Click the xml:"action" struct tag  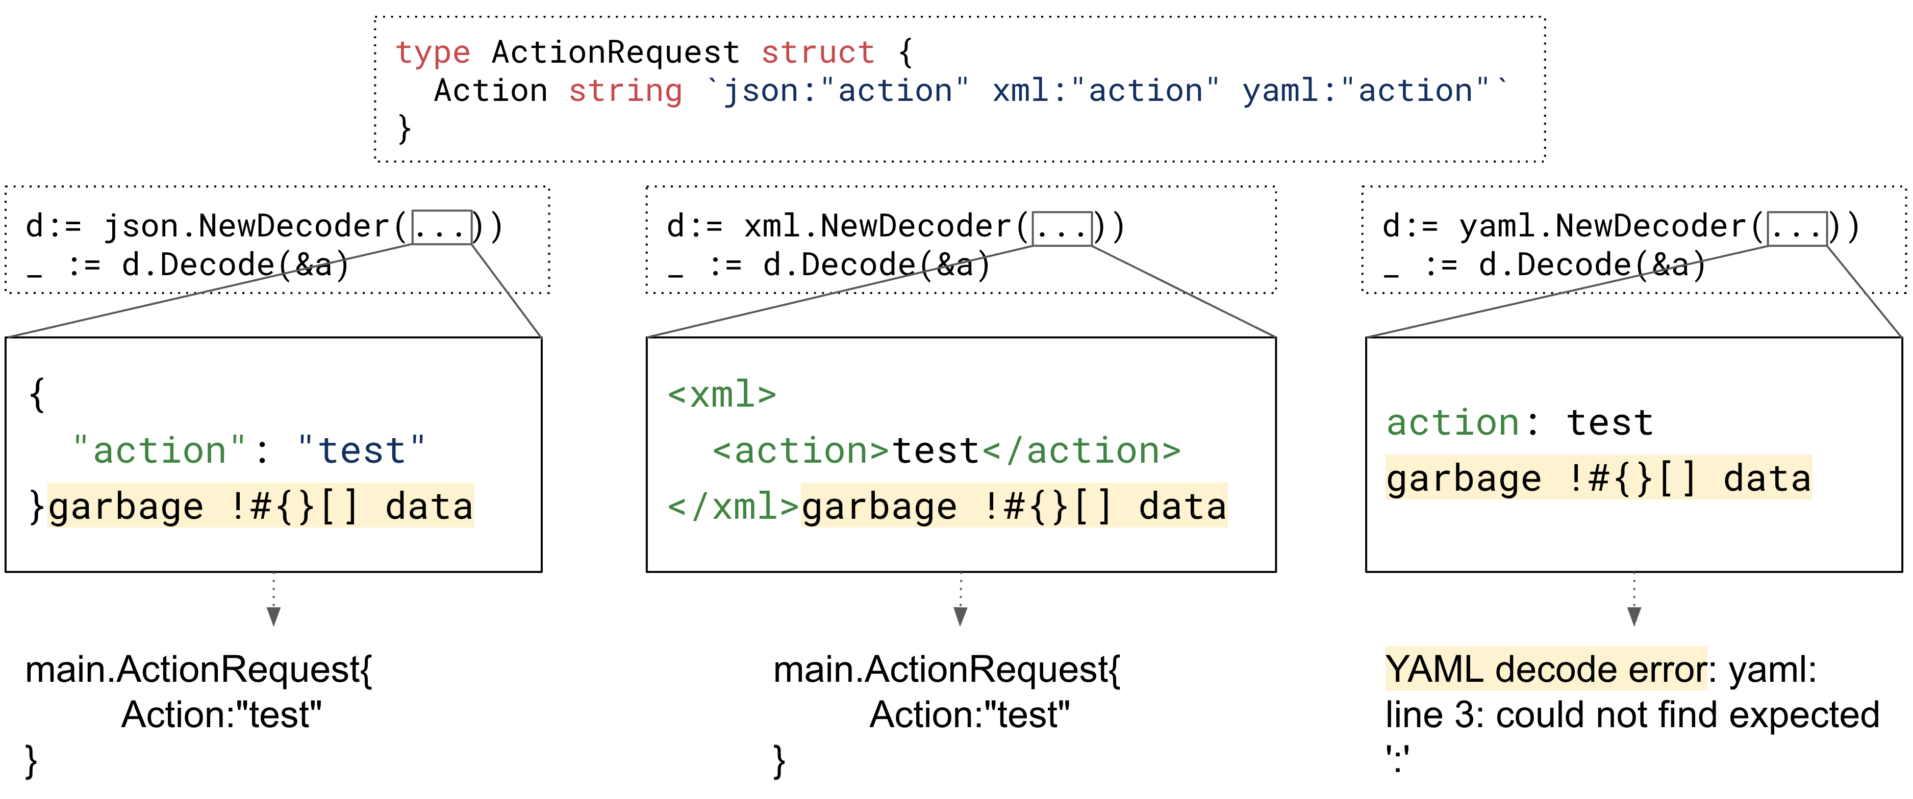point(1106,91)
